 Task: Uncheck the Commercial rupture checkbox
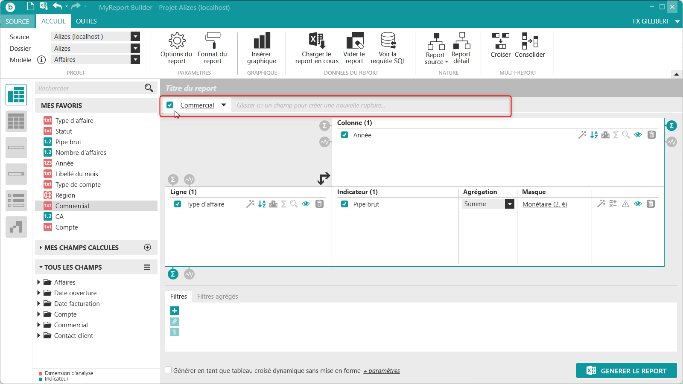point(170,105)
